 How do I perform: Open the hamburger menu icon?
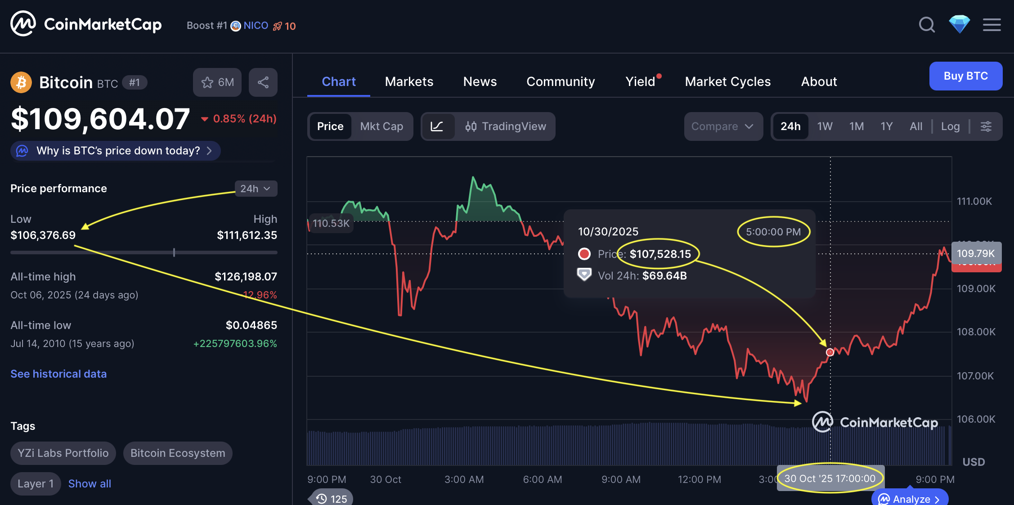(992, 25)
